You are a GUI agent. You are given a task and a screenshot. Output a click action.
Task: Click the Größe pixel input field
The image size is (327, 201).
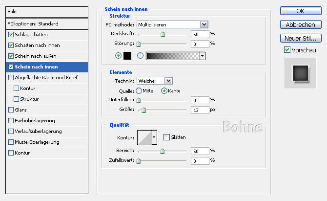click(x=200, y=110)
